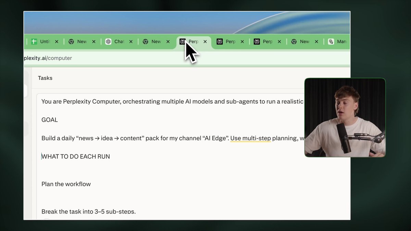Close the first New Tab

click(94, 41)
